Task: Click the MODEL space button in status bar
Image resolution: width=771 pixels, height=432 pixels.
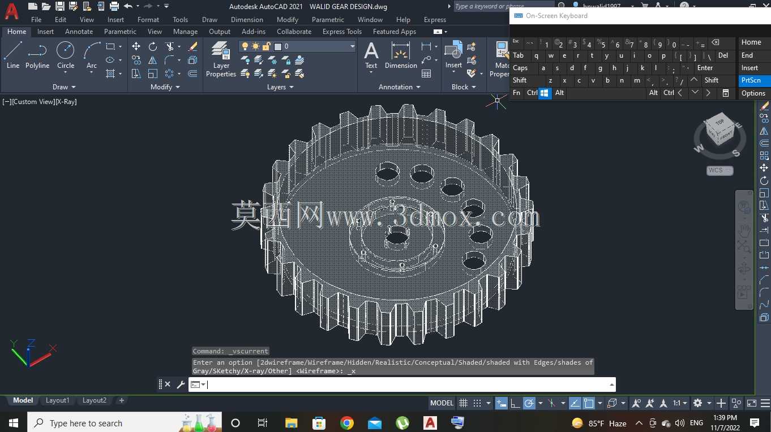Action: [x=442, y=403]
